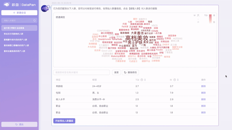
Task: Click 香水 in the word cloud
Action: click(x=140, y=33)
